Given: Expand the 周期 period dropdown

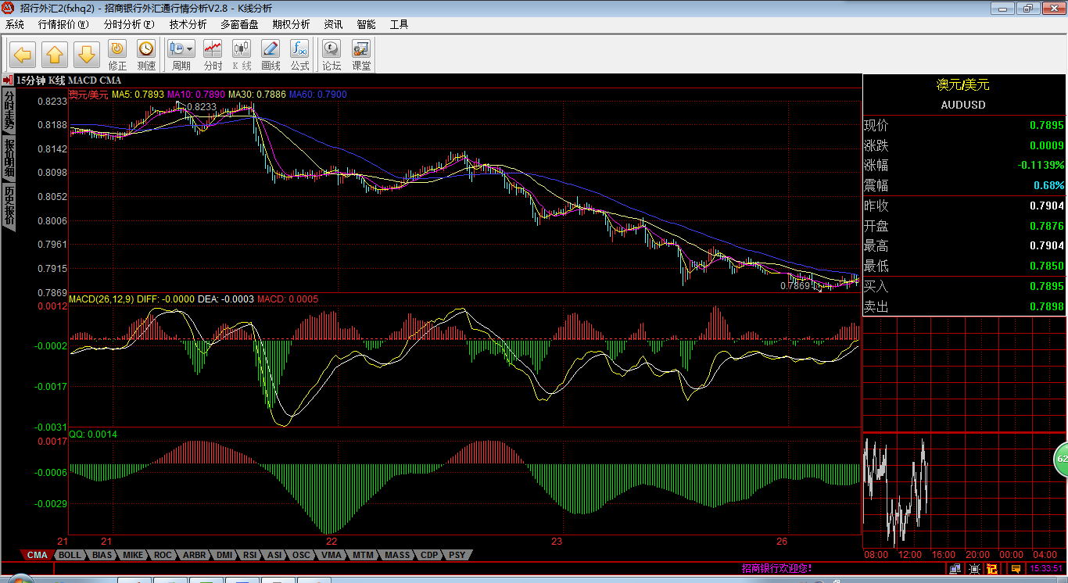Looking at the screenshot, I should [x=181, y=55].
